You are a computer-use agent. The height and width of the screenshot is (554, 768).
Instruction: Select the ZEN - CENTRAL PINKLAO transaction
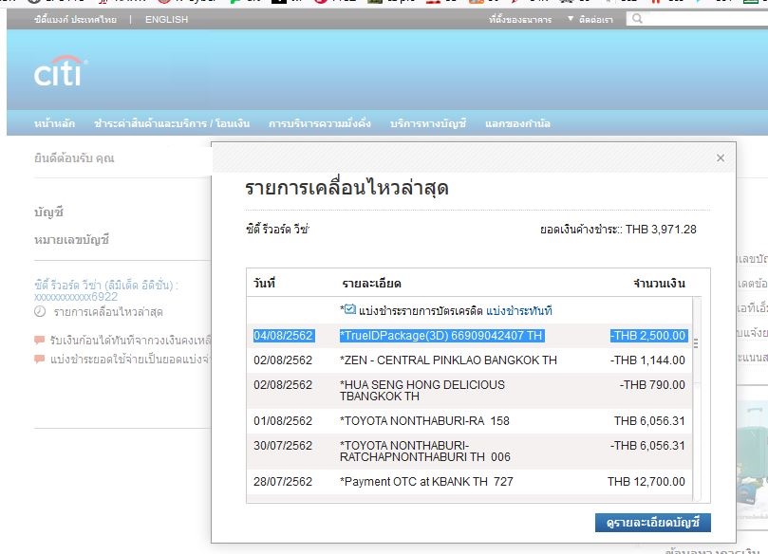pyautogui.click(x=469, y=360)
